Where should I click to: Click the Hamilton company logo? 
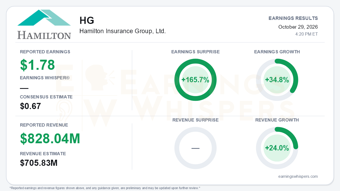[x=44, y=24]
